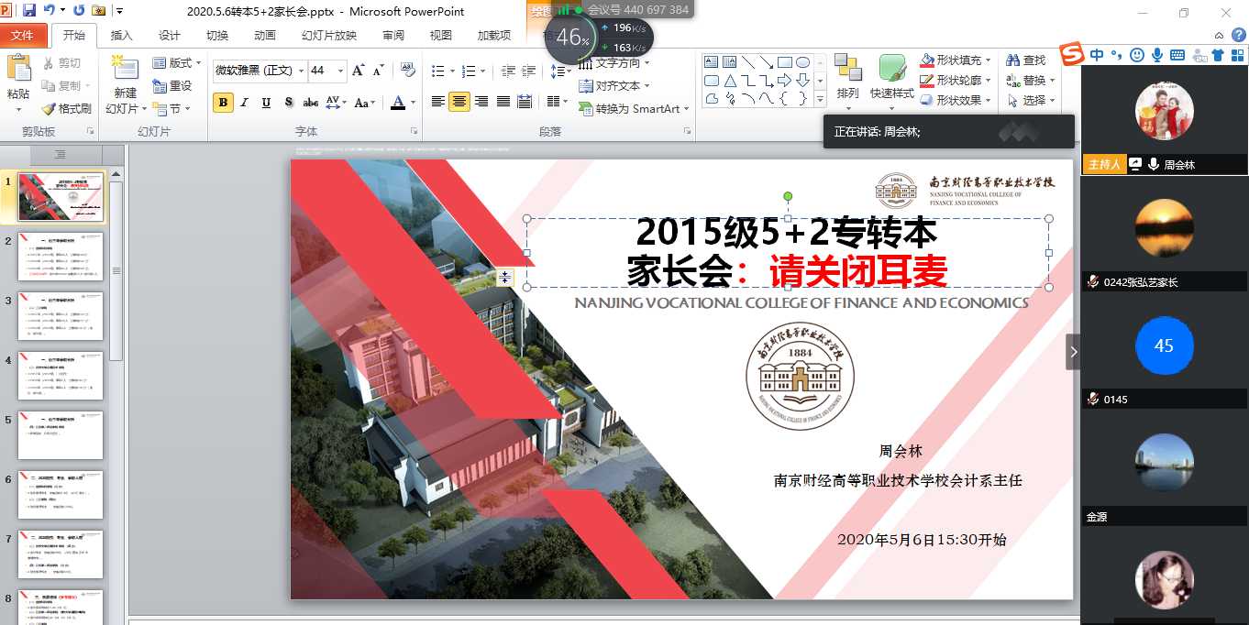
Task: Switch to the 设计 ribbon tab
Action: pos(169,36)
